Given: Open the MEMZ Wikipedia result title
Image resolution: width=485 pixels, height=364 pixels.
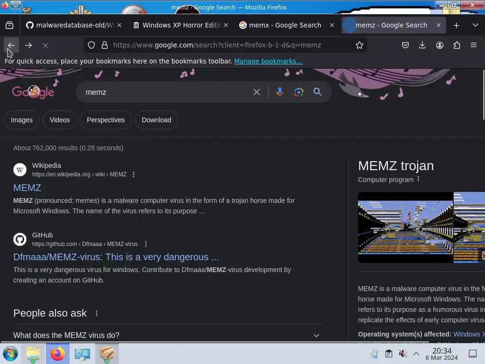Looking at the screenshot, I should [x=27, y=188].
